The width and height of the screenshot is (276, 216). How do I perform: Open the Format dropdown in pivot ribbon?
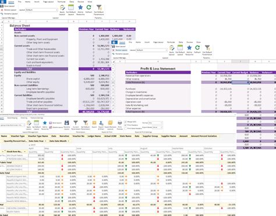point(161,123)
